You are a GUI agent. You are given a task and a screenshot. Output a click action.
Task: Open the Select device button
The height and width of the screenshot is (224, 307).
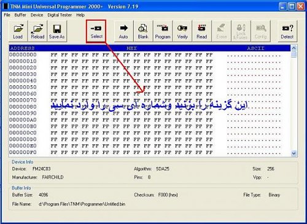[96, 31]
